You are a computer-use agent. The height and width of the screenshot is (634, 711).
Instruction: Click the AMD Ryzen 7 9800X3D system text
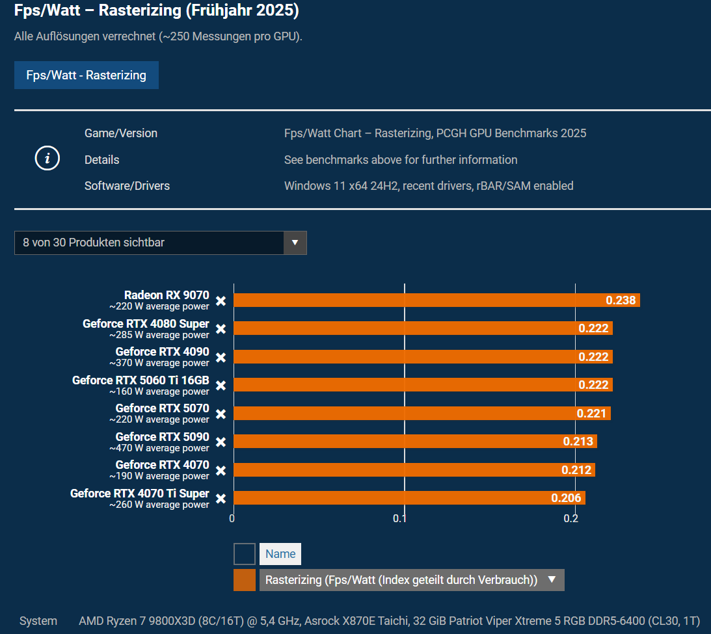pyautogui.click(x=389, y=621)
